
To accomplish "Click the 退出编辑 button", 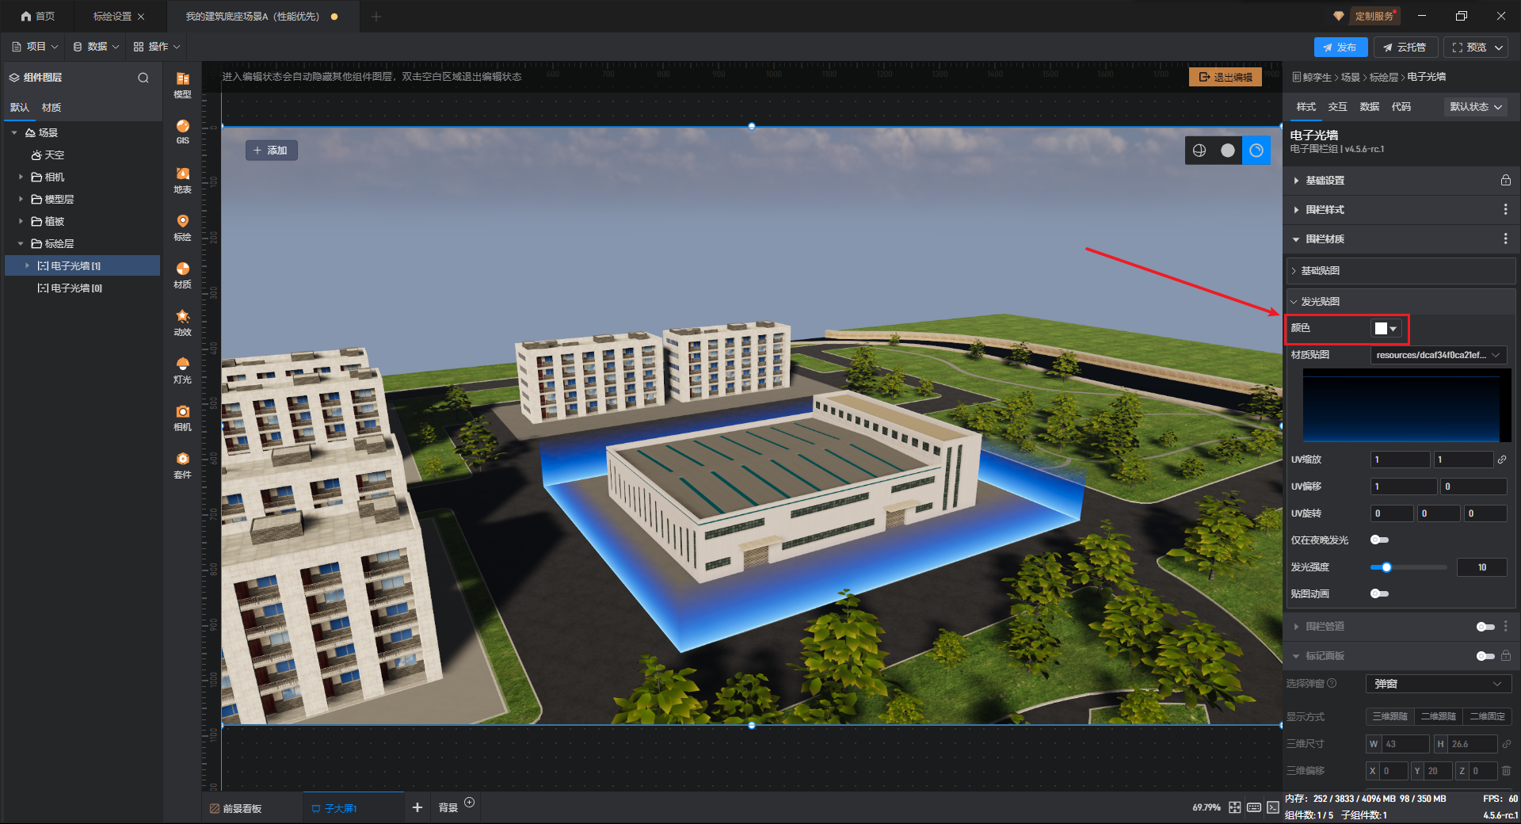I will pyautogui.click(x=1225, y=77).
